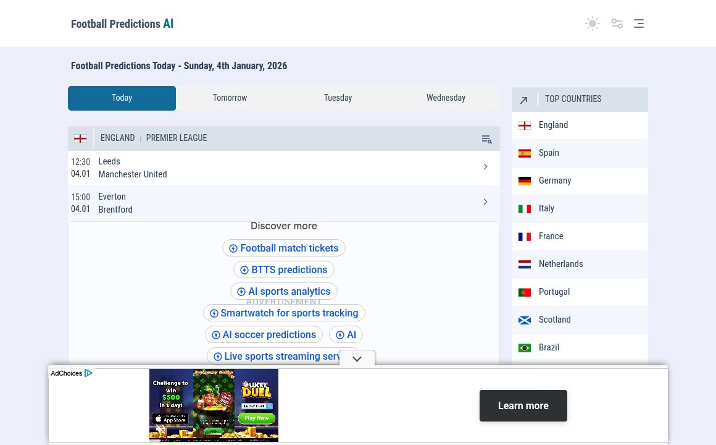Image resolution: width=716 pixels, height=445 pixels.
Task: Toggle the light/dark theme sun icon
Action: 592,23
